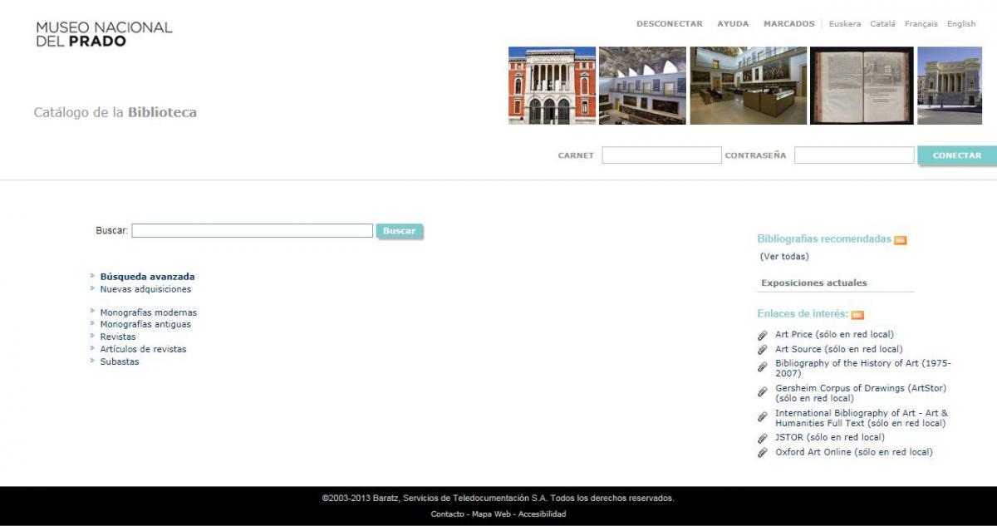Open the Ver todas link
Image resolution: width=997 pixels, height=526 pixels.
click(781, 257)
